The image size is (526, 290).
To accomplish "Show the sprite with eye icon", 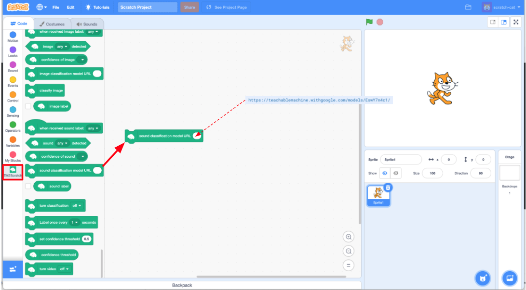I will tap(385, 173).
